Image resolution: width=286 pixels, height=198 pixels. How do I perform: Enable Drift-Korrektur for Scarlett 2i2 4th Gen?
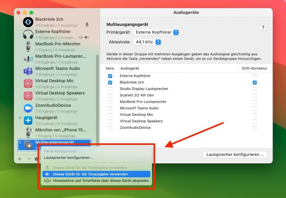click(x=255, y=95)
